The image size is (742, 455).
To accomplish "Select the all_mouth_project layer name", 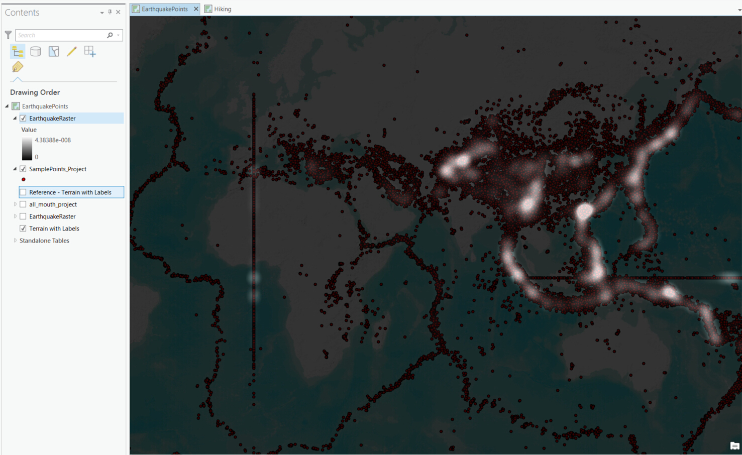I will tap(53, 204).
